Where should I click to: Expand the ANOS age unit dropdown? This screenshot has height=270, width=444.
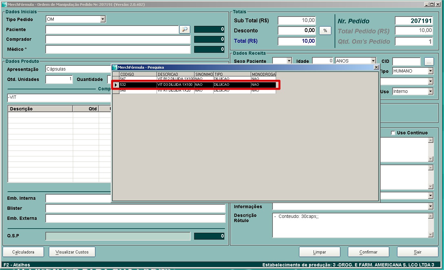point(373,61)
